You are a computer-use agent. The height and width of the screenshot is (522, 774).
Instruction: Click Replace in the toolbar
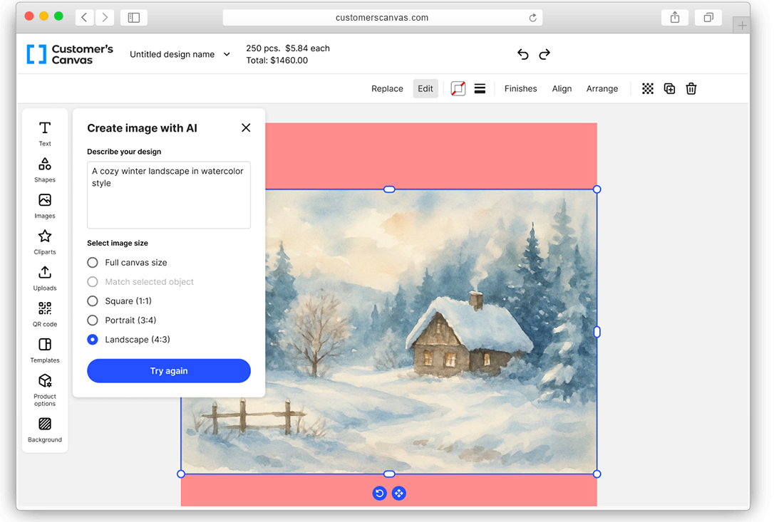tap(387, 89)
